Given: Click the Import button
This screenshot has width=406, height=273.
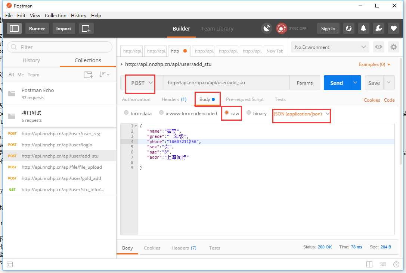Looking at the screenshot, I should point(64,28).
